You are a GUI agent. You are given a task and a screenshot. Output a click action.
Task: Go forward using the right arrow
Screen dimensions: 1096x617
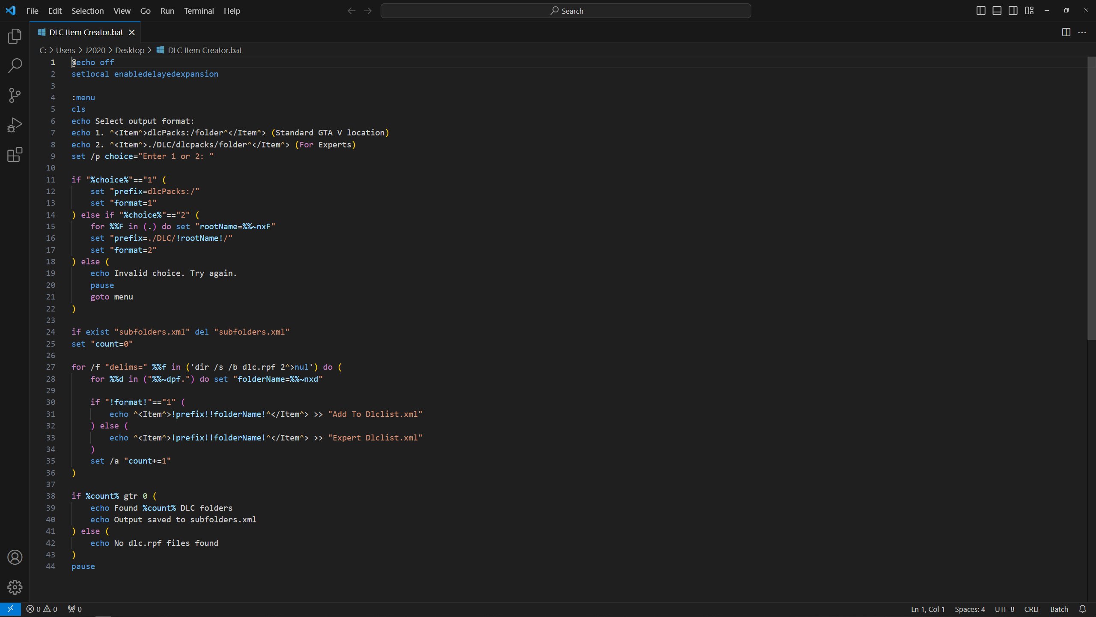point(368,11)
